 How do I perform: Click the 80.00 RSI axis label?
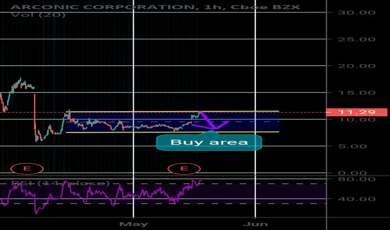[357, 179]
